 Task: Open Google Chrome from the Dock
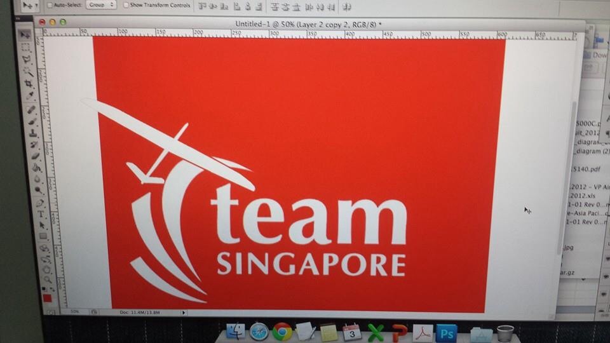(282, 332)
